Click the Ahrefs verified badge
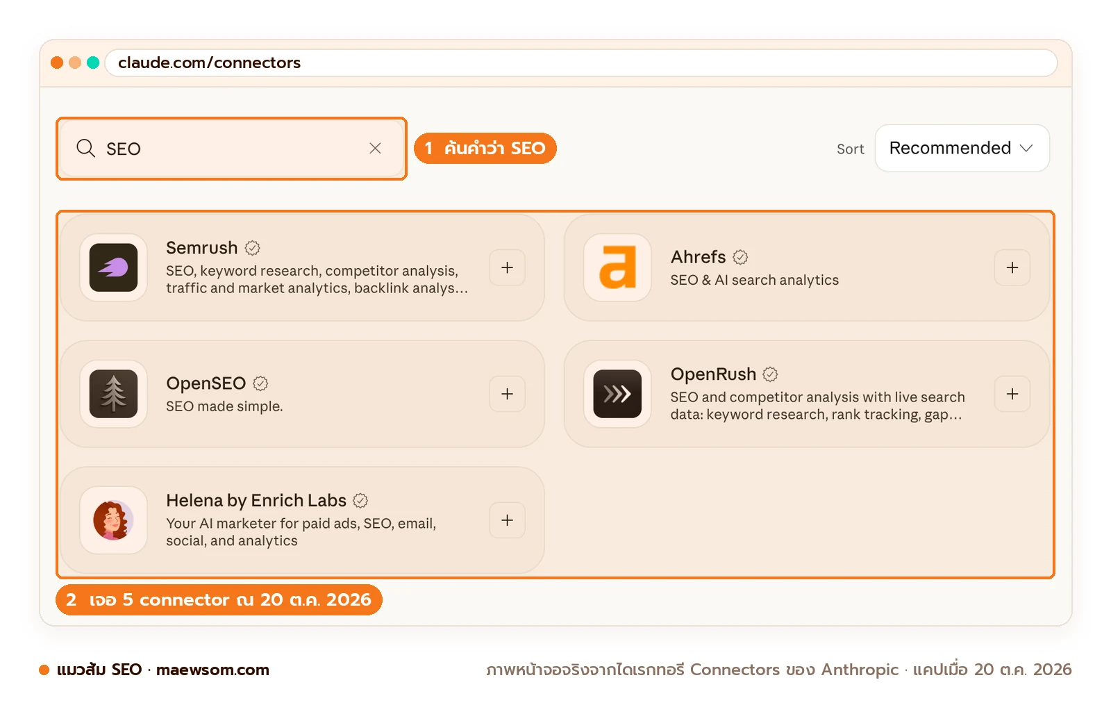 741,257
